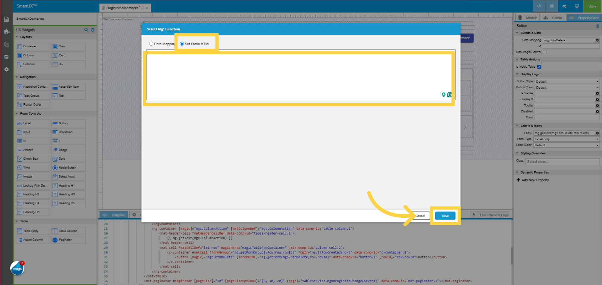Open the Label Type dropdown
Screen dimensions: 602x285
(567, 139)
